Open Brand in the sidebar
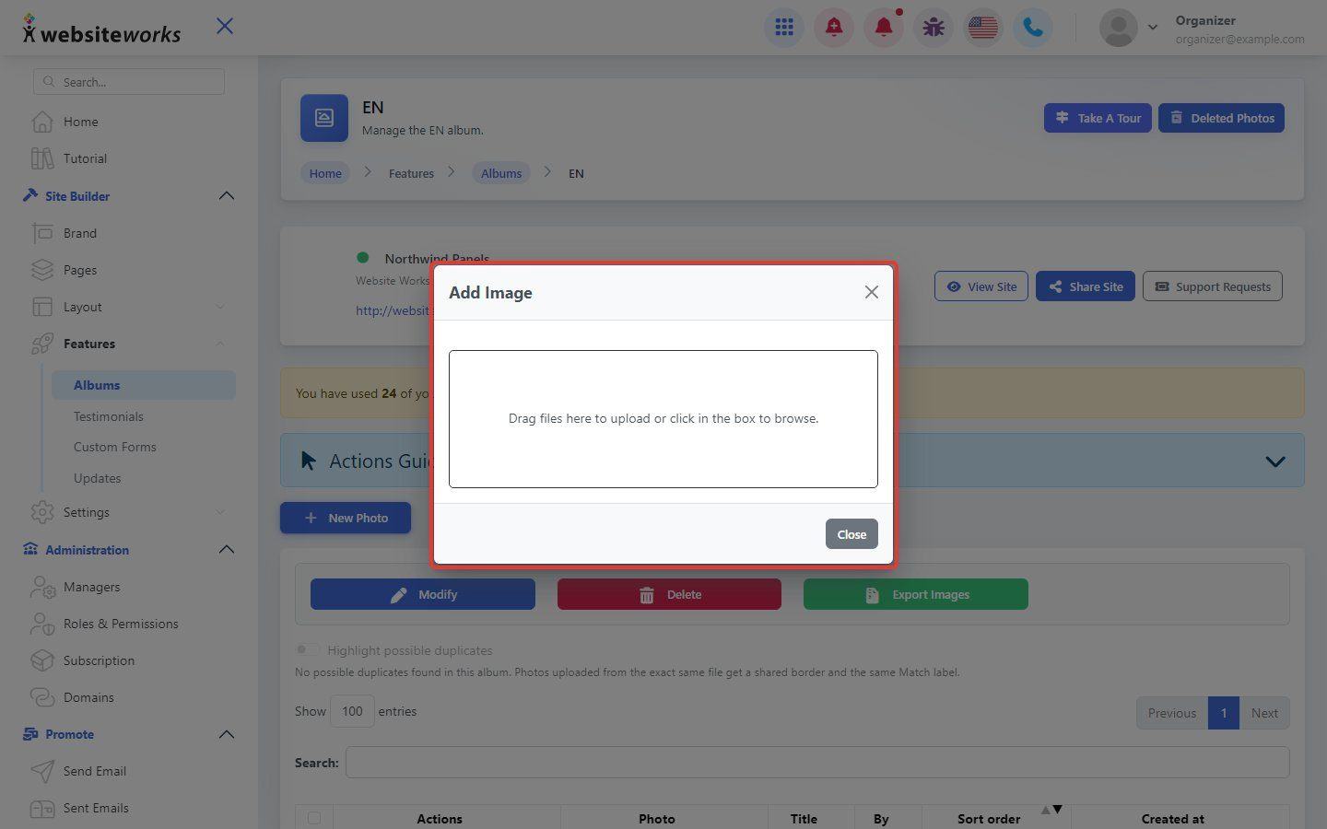 (x=80, y=233)
